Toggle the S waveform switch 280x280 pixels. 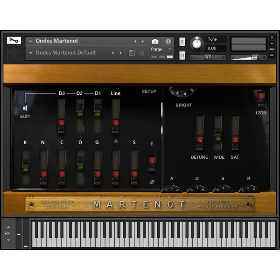tap(134, 167)
